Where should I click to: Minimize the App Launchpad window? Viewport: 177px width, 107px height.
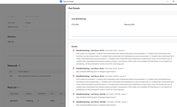point(167,1)
